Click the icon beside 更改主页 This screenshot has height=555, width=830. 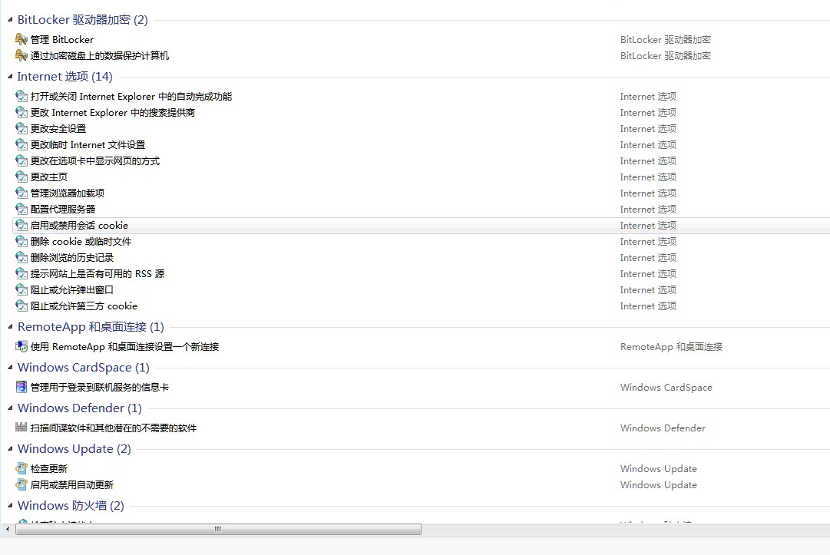[x=21, y=177]
